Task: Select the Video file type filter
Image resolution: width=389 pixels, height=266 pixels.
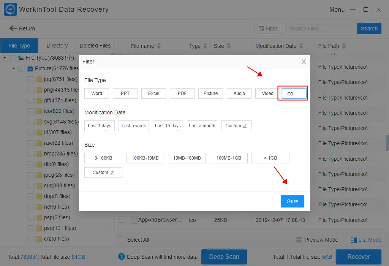Action: [267, 93]
